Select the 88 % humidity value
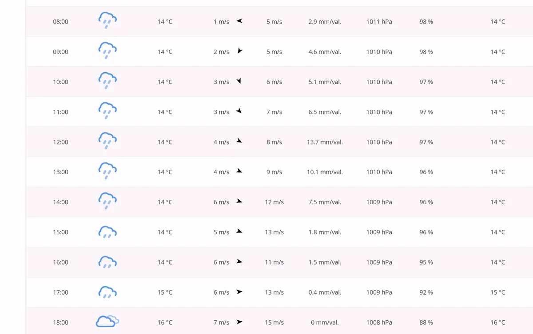The width and height of the screenshot is (533, 334). 426,322
